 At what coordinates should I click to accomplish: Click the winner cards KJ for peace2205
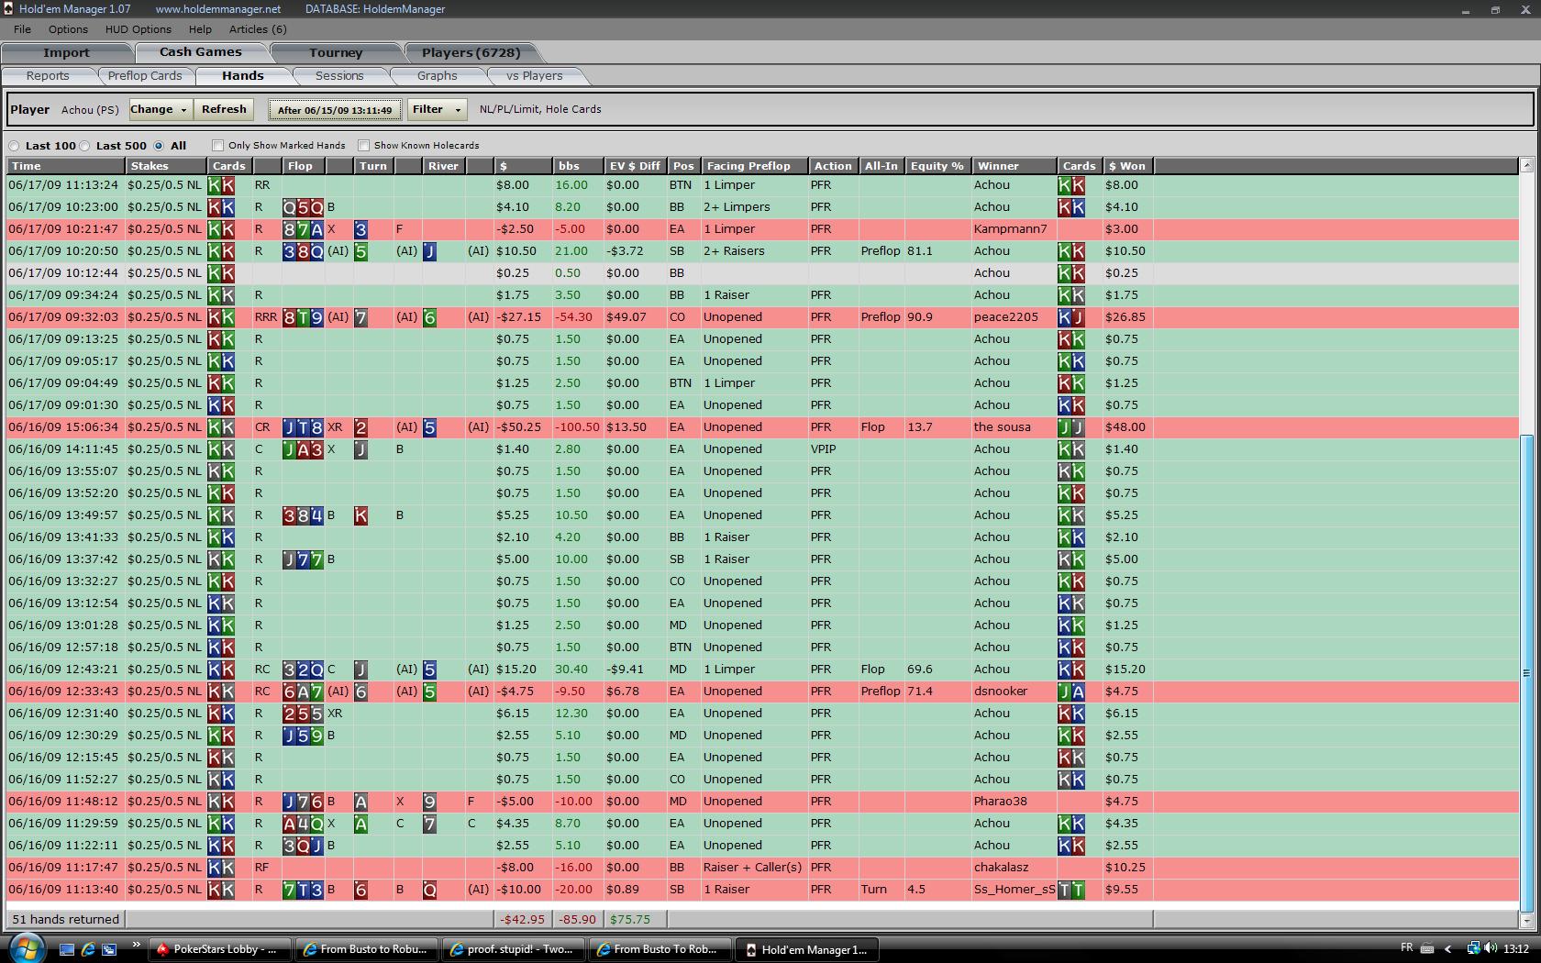pos(1071,317)
